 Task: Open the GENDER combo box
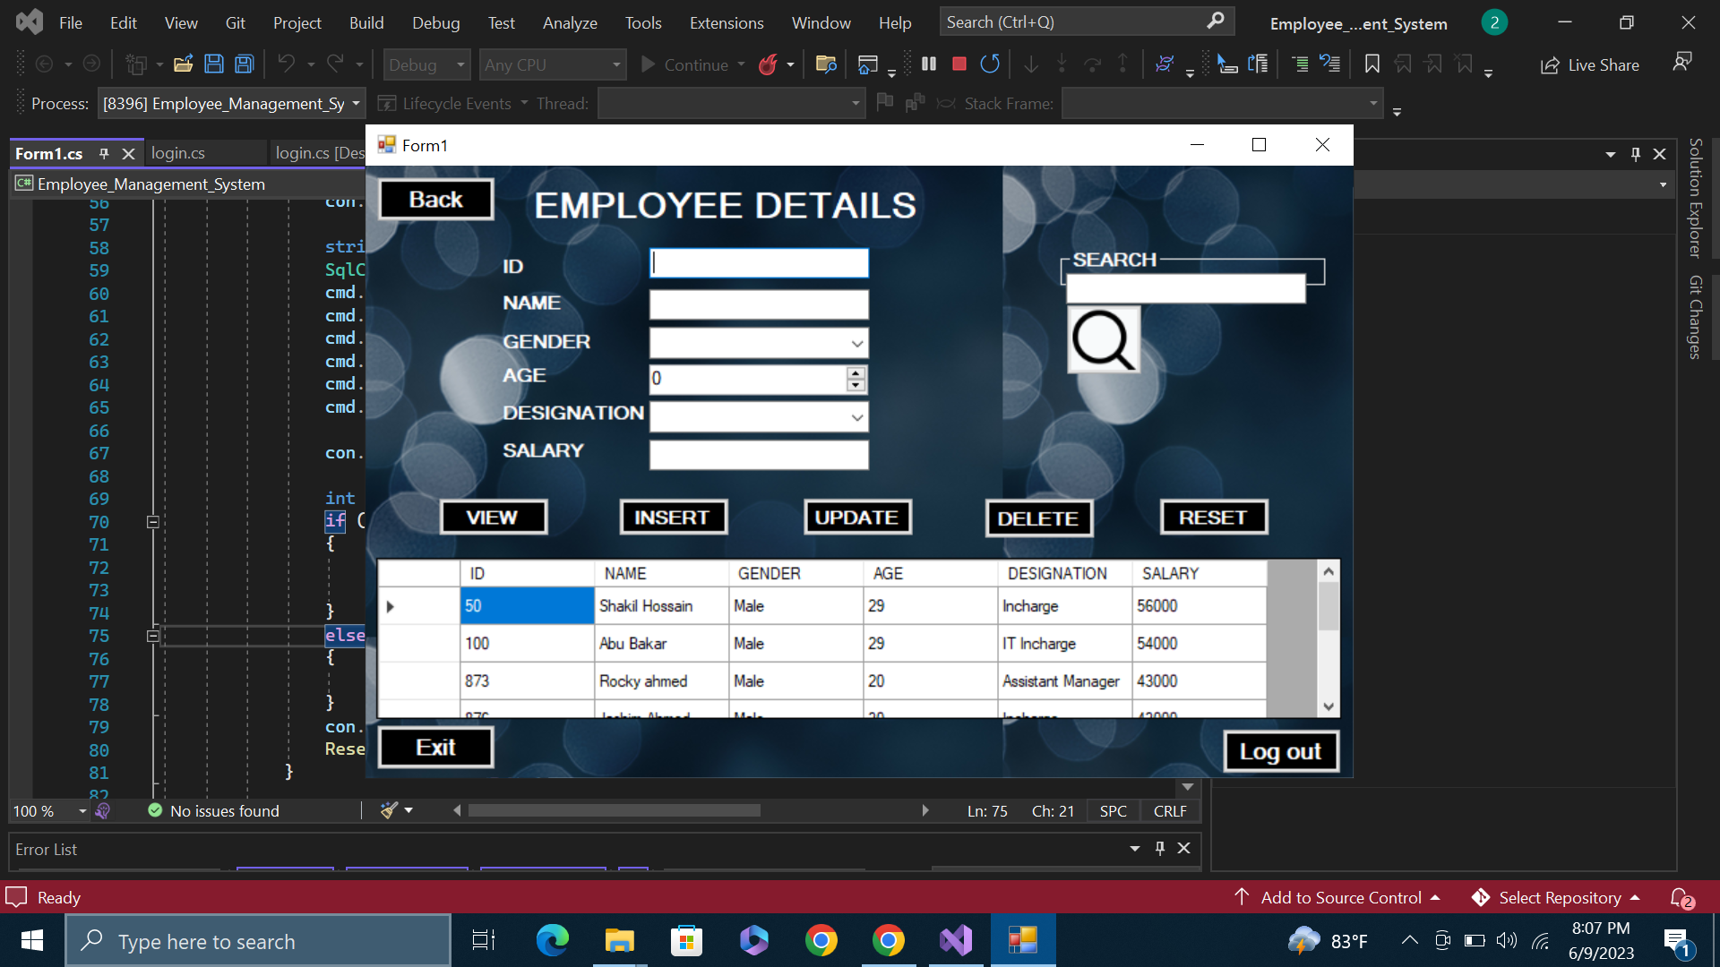point(856,343)
